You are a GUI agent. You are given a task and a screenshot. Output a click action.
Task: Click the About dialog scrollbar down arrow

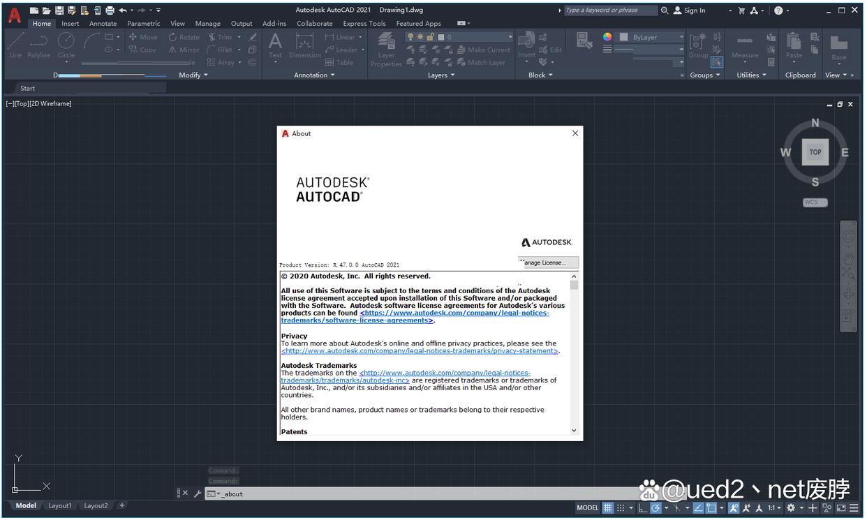click(x=575, y=431)
